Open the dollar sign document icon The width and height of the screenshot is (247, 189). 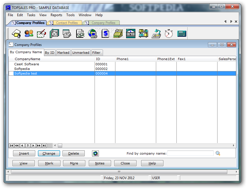coord(105,34)
